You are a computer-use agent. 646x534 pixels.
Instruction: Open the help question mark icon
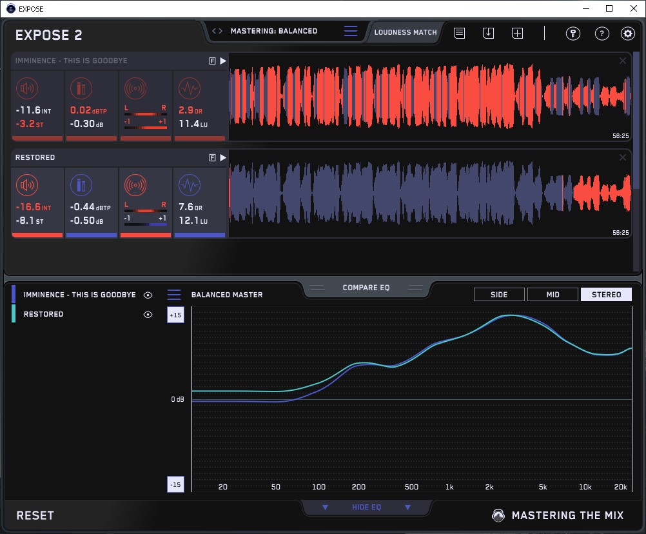[602, 34]
